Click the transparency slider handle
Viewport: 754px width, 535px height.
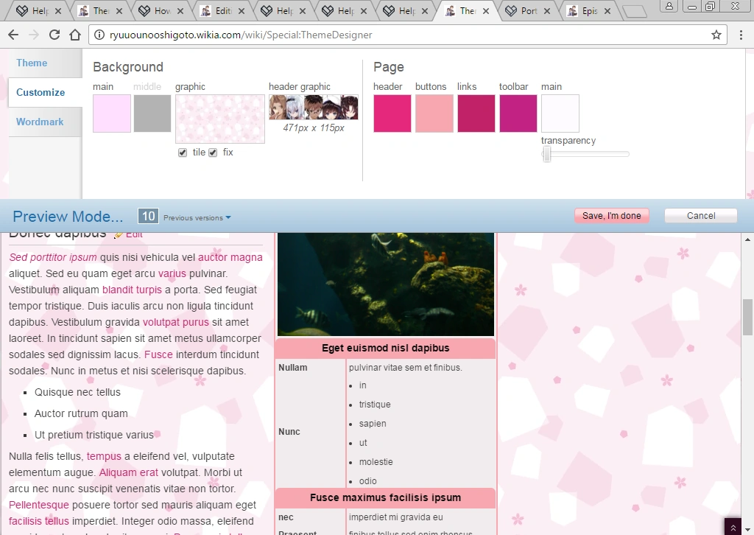[x=546, y=154]
